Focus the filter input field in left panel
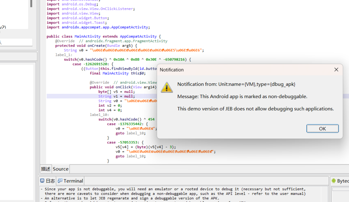The image size is (349, 202). click(16, 42)
